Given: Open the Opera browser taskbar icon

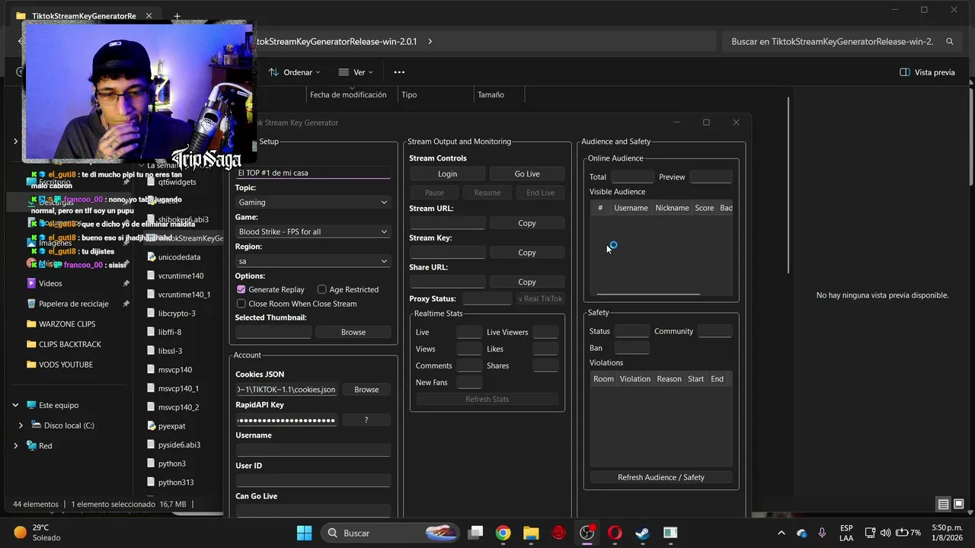Looking at the screenshot, I should click(x=615, y=533).
